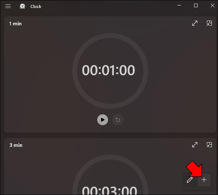Maximize the Clock window
Viewport: 218px width, 195px height.
pos(196,5)
